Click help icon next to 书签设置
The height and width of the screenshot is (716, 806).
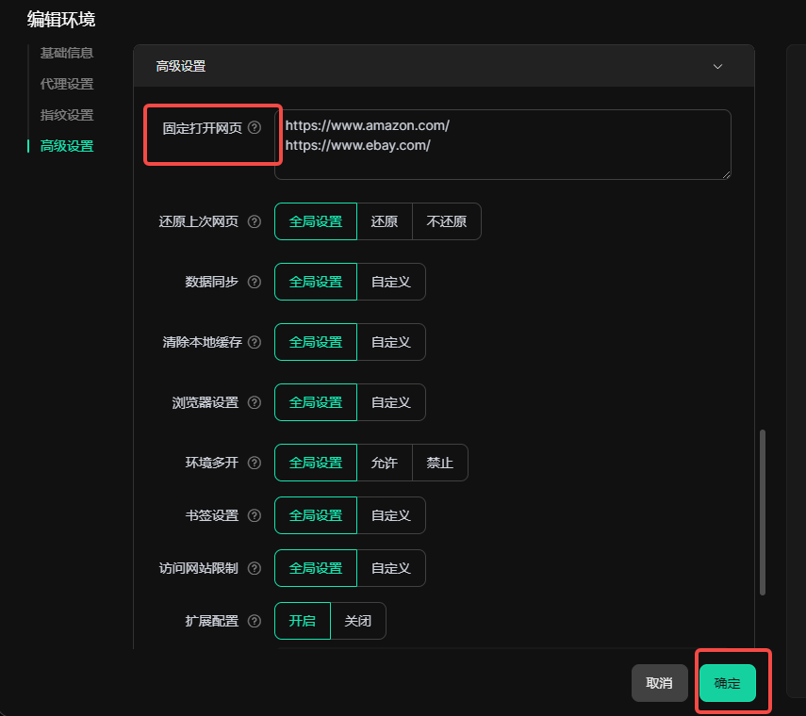pyautogui.click(x=254, y=515)
